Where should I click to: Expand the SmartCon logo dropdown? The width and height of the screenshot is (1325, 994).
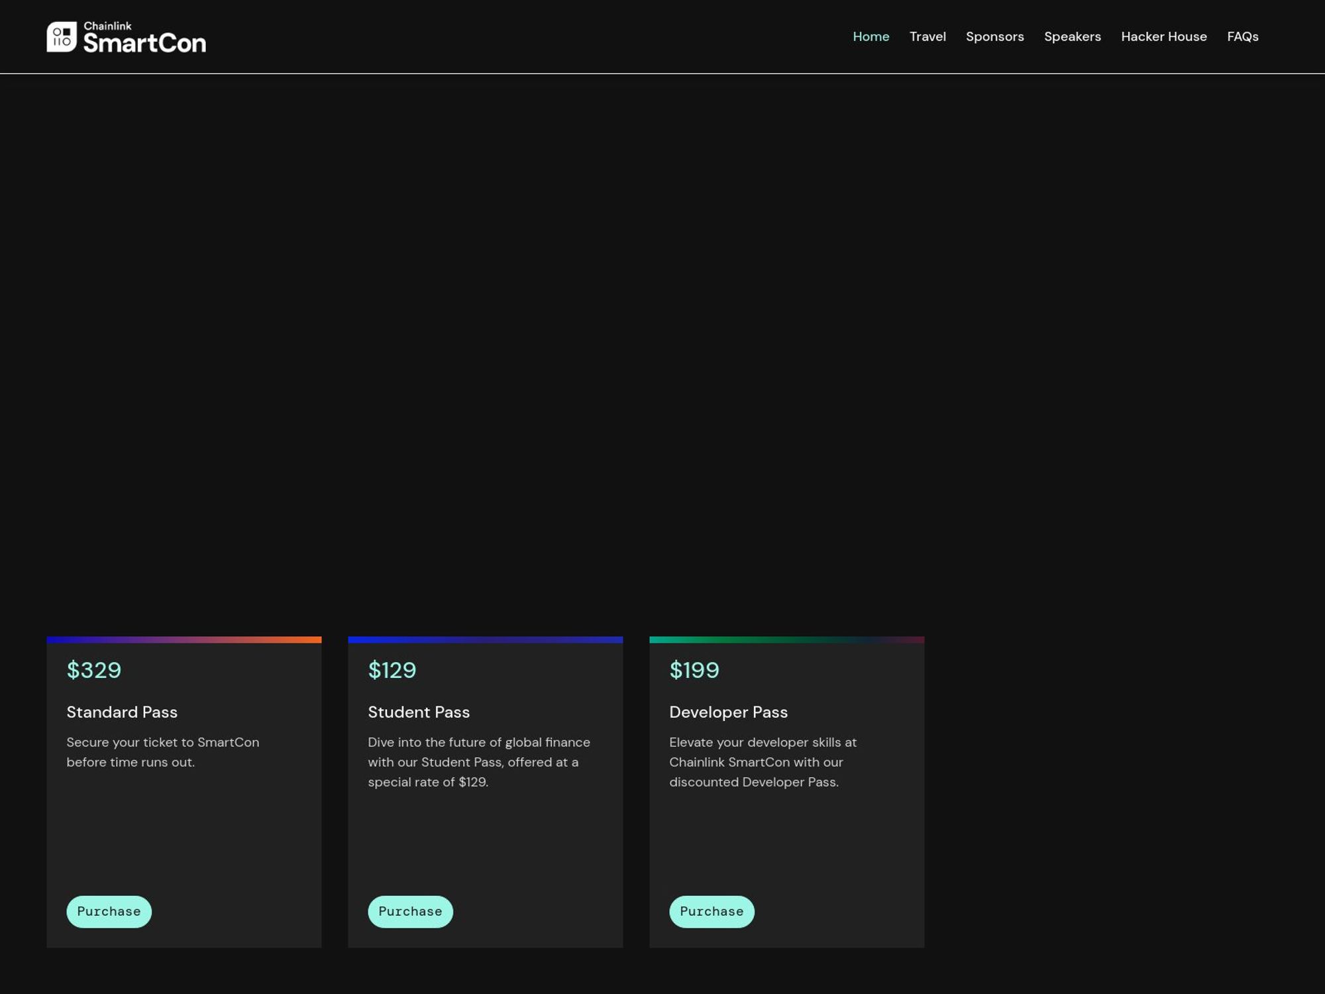127,36
